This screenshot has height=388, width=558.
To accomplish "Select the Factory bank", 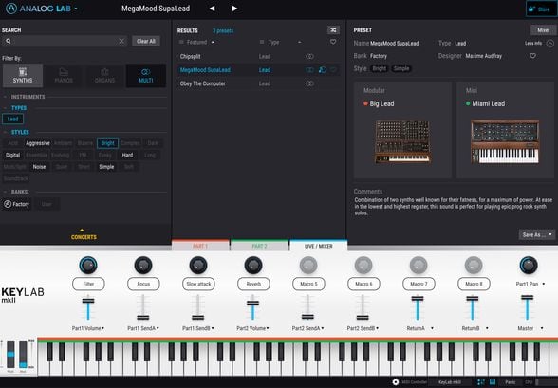I will coord(17,204).
